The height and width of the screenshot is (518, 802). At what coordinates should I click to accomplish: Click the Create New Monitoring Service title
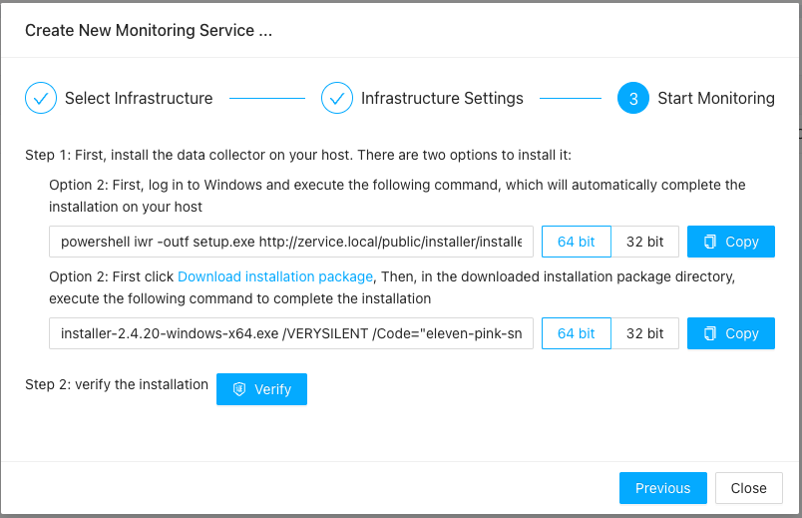tap(149, 30)
